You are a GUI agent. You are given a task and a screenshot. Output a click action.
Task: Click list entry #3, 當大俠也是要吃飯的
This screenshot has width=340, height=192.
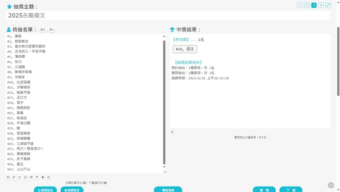tap(26, 46)
